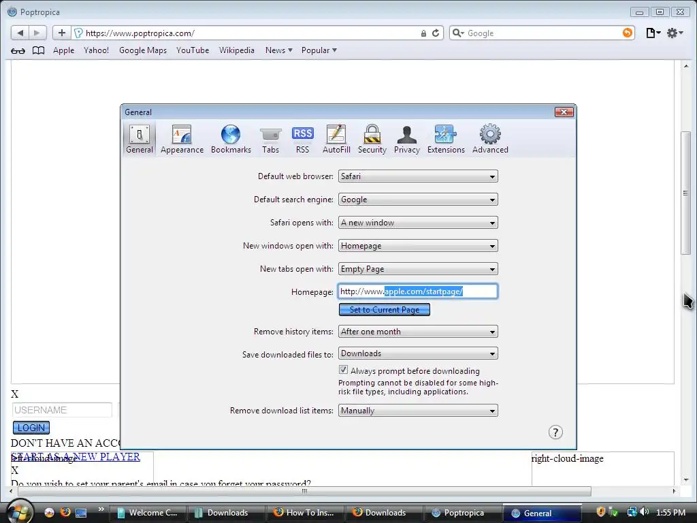Switch to Poptropica taskbar window

coord(462,513)
